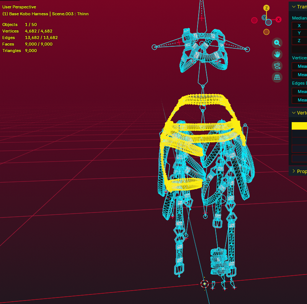The image size is (307, 304).
Task: Click the hand pan view icon
Action: point(277,54)
